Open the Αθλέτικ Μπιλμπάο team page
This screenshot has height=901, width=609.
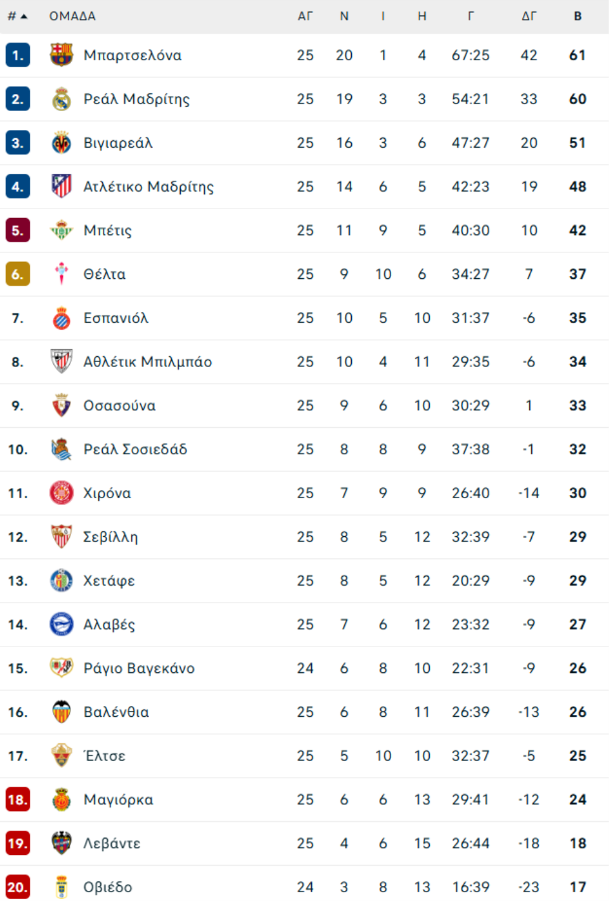click(148, 362)
